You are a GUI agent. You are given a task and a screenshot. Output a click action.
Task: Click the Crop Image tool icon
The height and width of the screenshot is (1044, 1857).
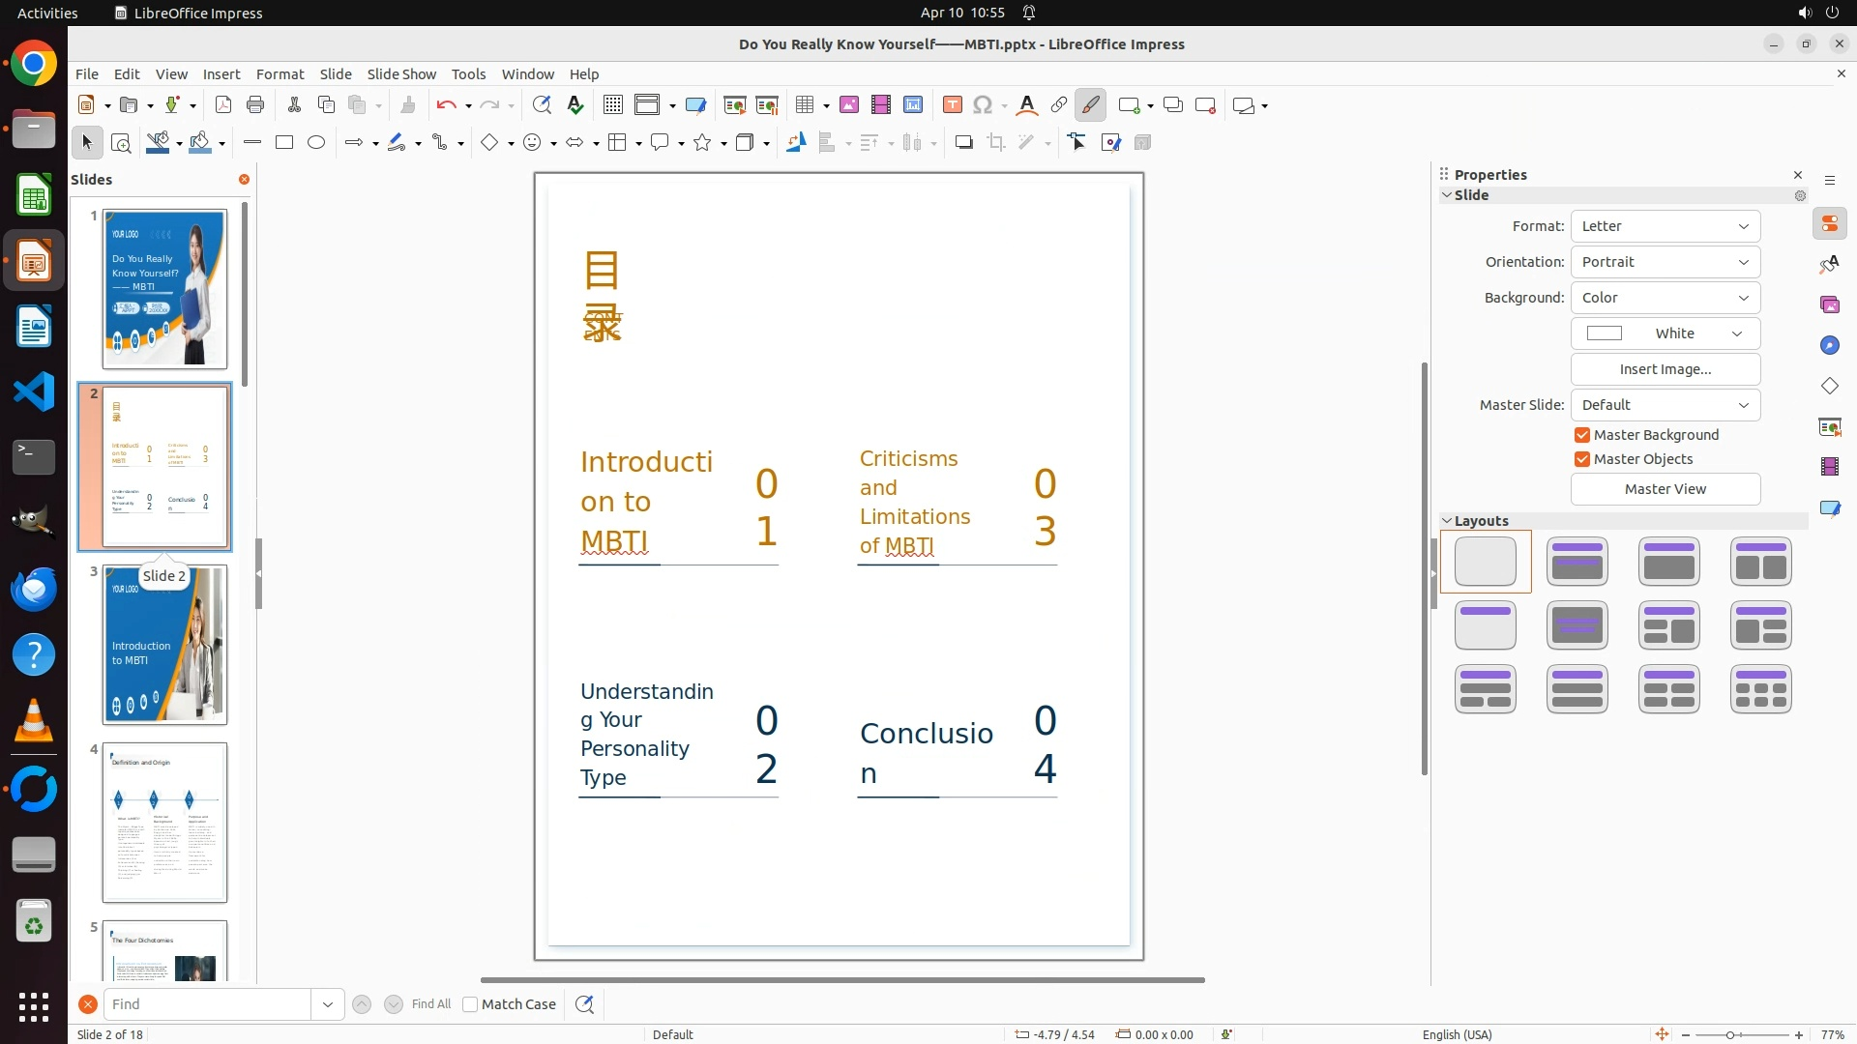coord(996,143)
